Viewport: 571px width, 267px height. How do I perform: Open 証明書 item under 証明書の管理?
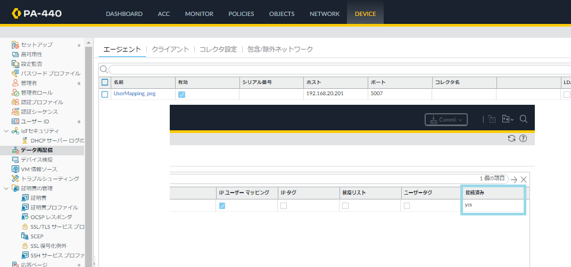point(39,198)
